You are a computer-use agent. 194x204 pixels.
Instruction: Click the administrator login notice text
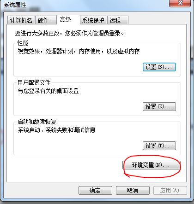point(69,33)
